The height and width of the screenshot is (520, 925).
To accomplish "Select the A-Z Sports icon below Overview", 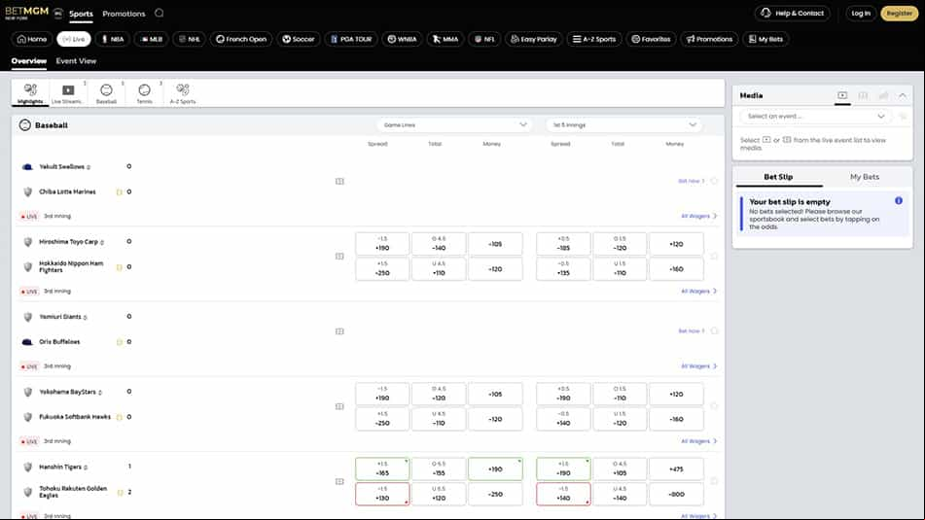I will pos(183,93).
